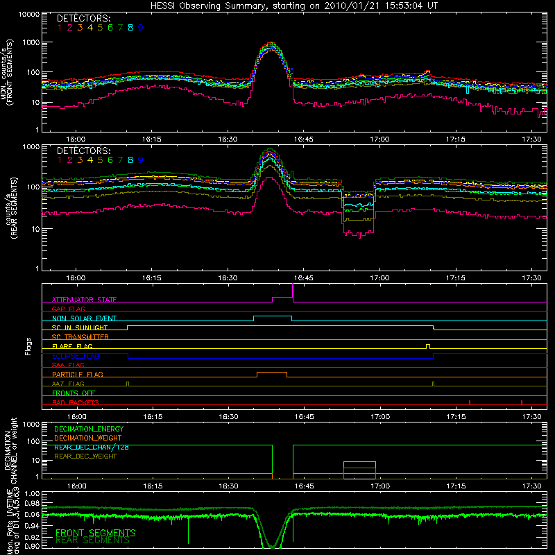Screen dimensions: 555x555
Task: Click the vertical 'Flags' axis label
Action: [x=28, y=346]
